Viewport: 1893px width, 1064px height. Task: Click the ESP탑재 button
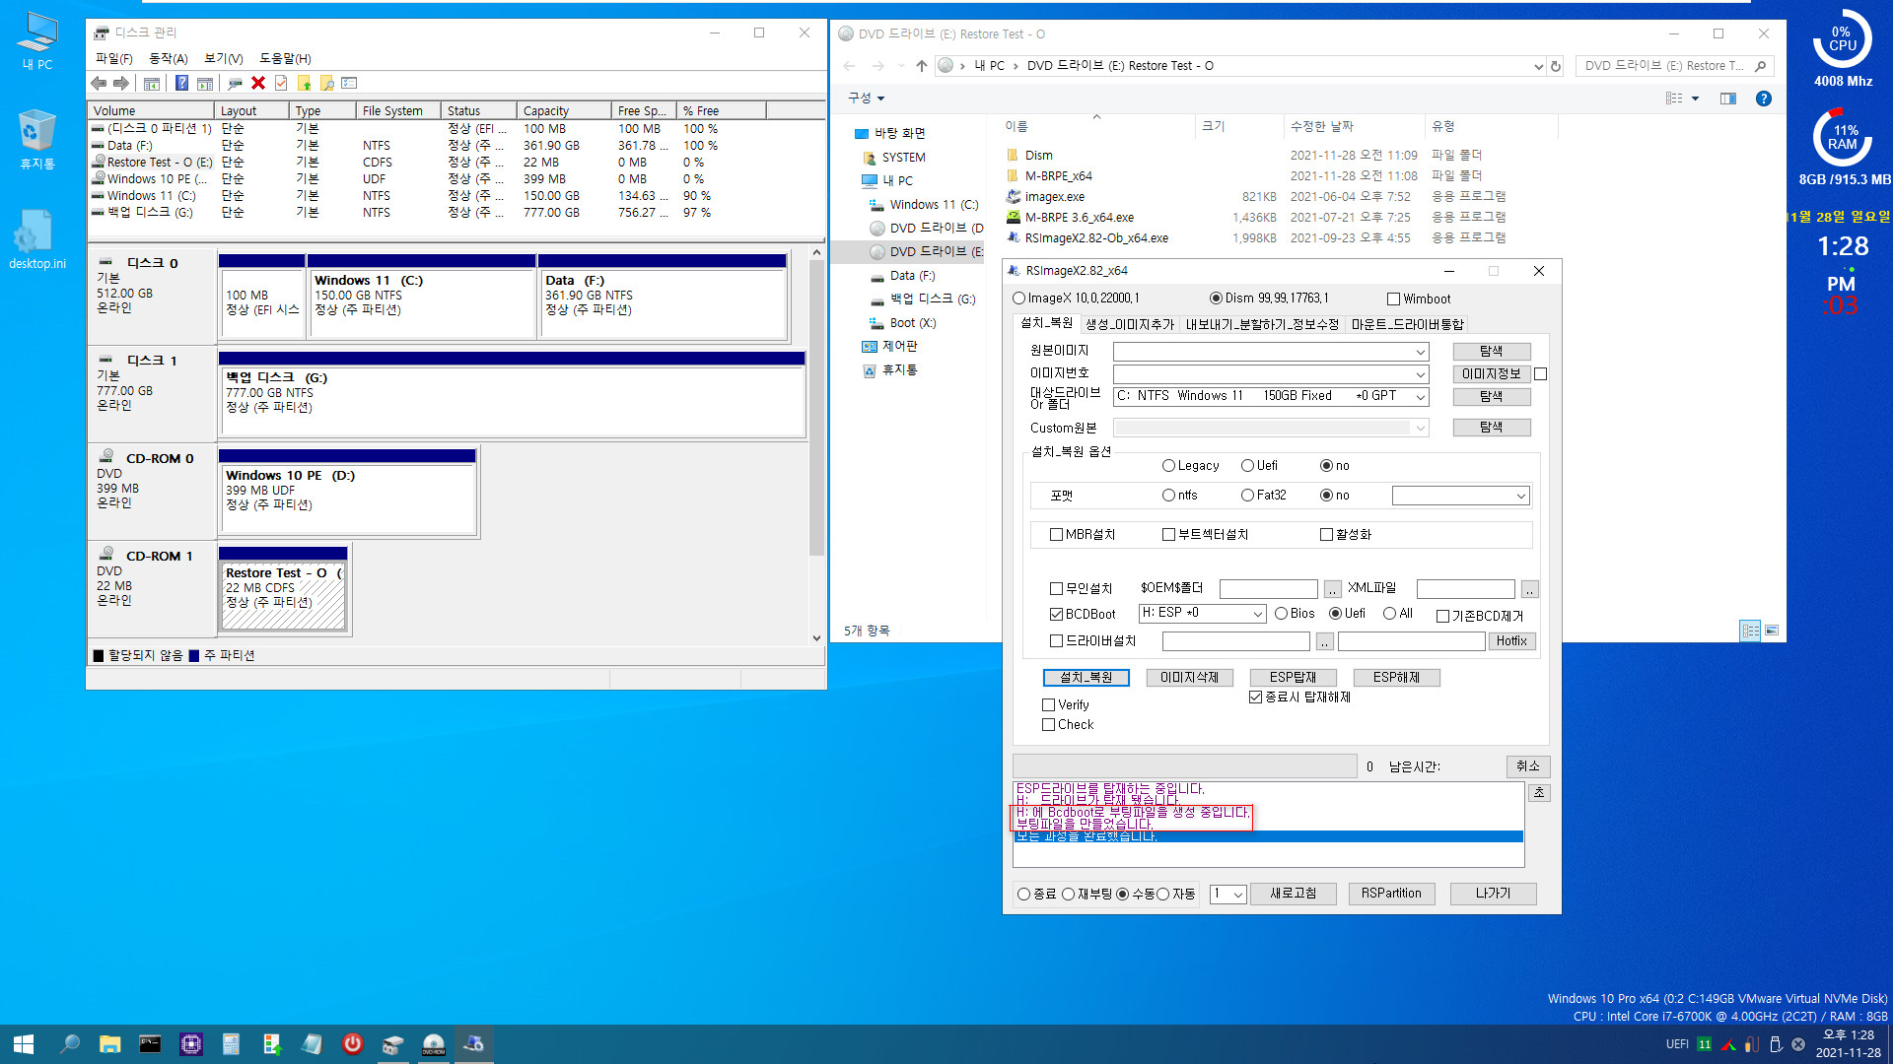(x=1293, y=678)
